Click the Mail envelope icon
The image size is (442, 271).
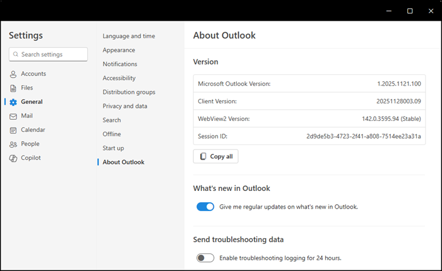(13, 116)
